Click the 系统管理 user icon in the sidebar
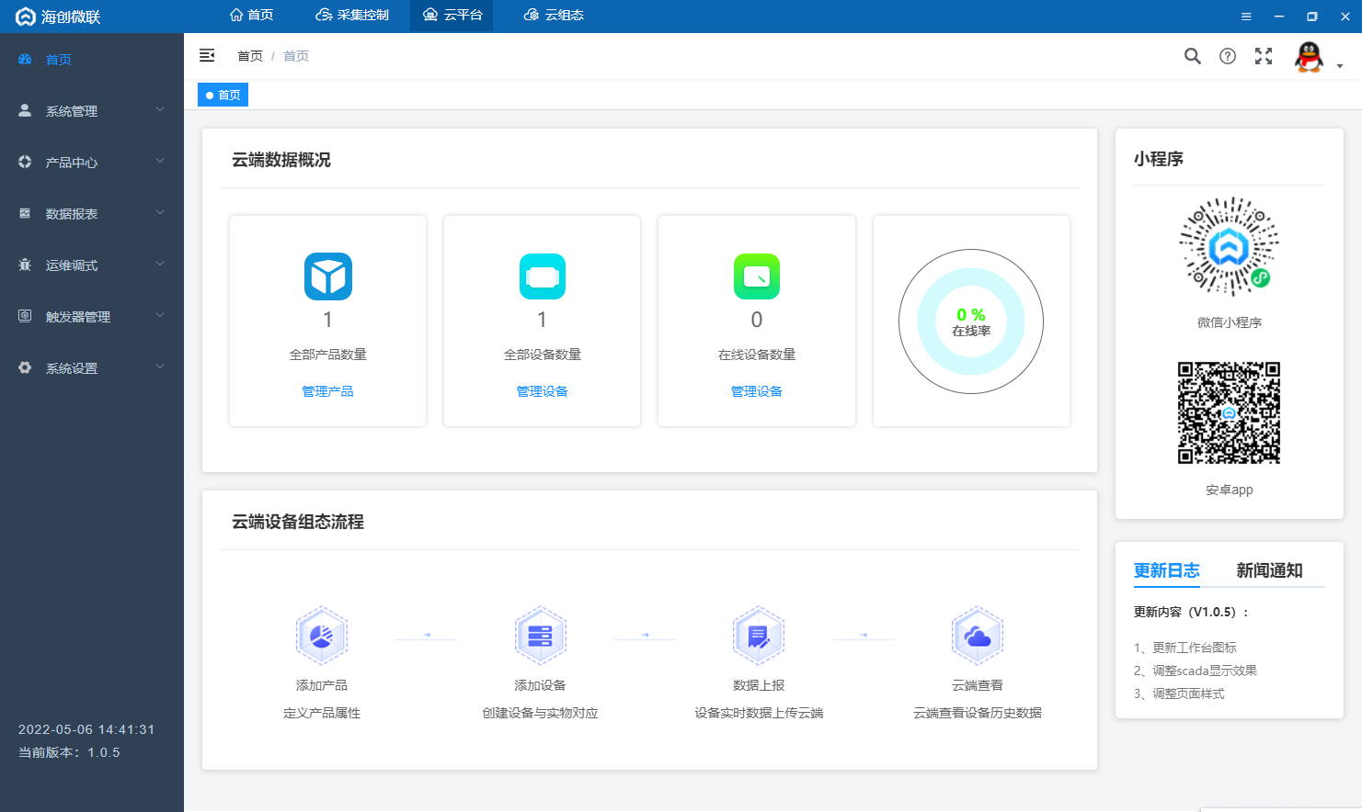Image resolution: width=1362 pixels, height=812 pixels. coord(25,110)
